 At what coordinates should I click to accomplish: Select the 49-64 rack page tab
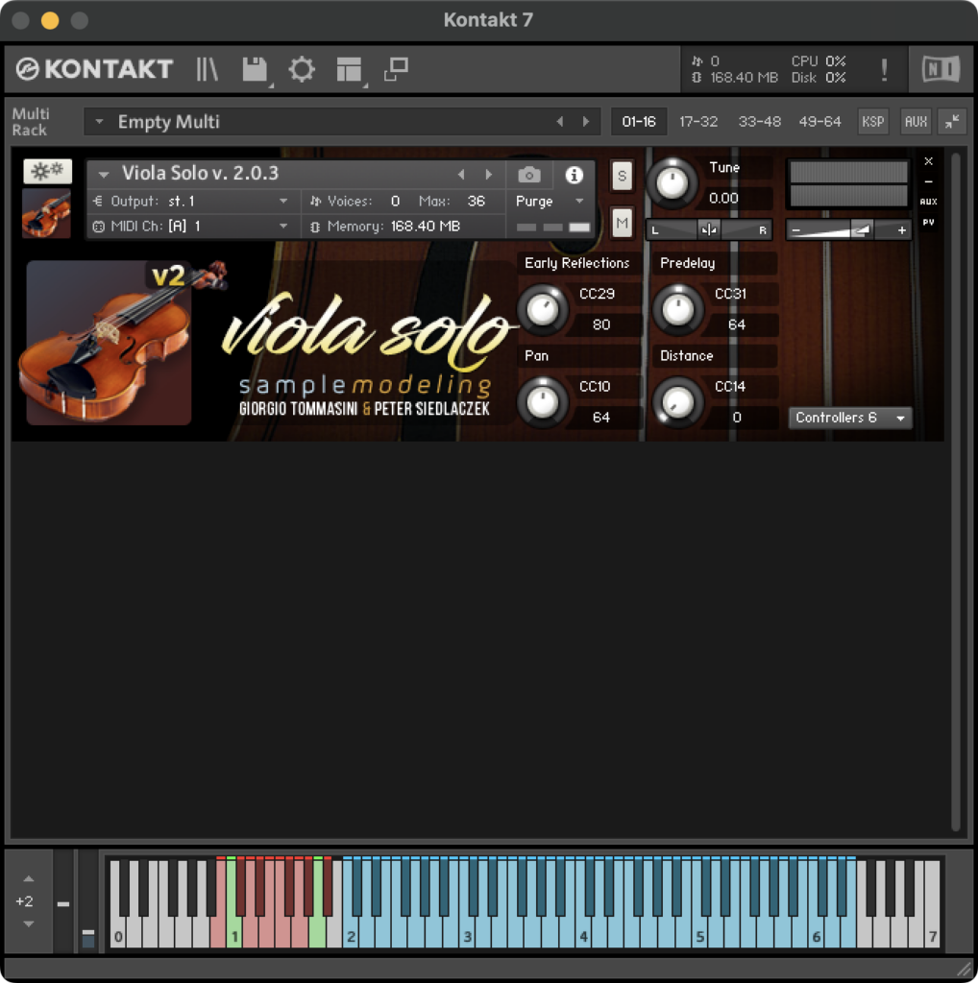[819, 122]
